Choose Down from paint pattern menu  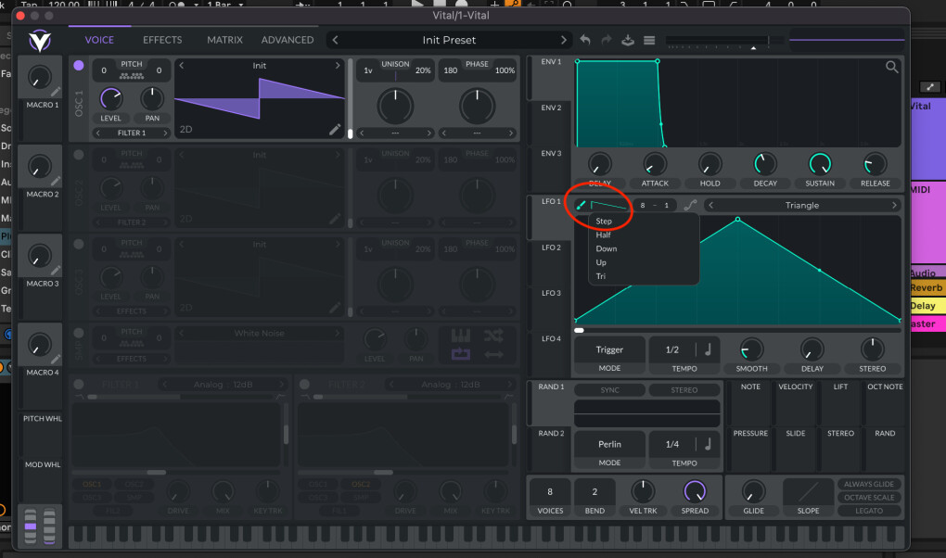pyautogui.click(x=607, y=248)
